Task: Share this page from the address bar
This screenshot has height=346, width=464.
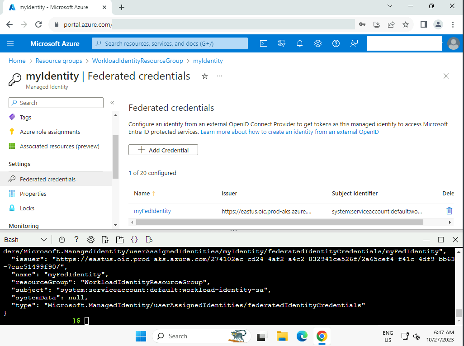Action: pyautogui.click(x=391, y=24)
